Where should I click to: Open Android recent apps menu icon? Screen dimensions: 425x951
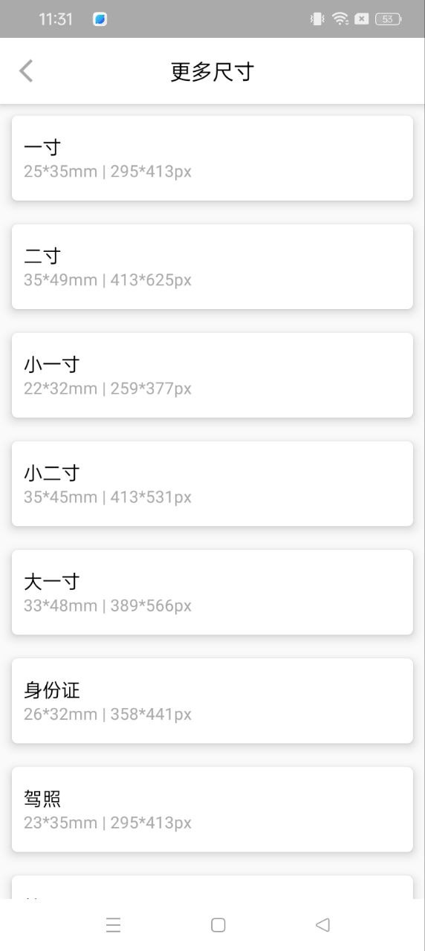[113, 925]
